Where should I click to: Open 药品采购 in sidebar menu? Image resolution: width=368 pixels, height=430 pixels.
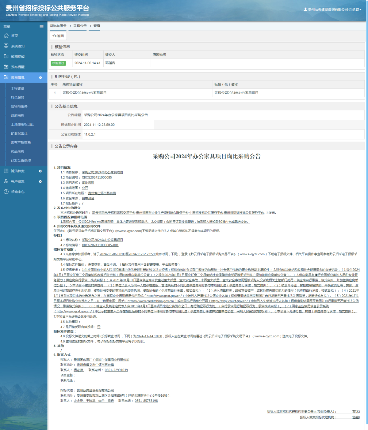(x=17, y=151)
